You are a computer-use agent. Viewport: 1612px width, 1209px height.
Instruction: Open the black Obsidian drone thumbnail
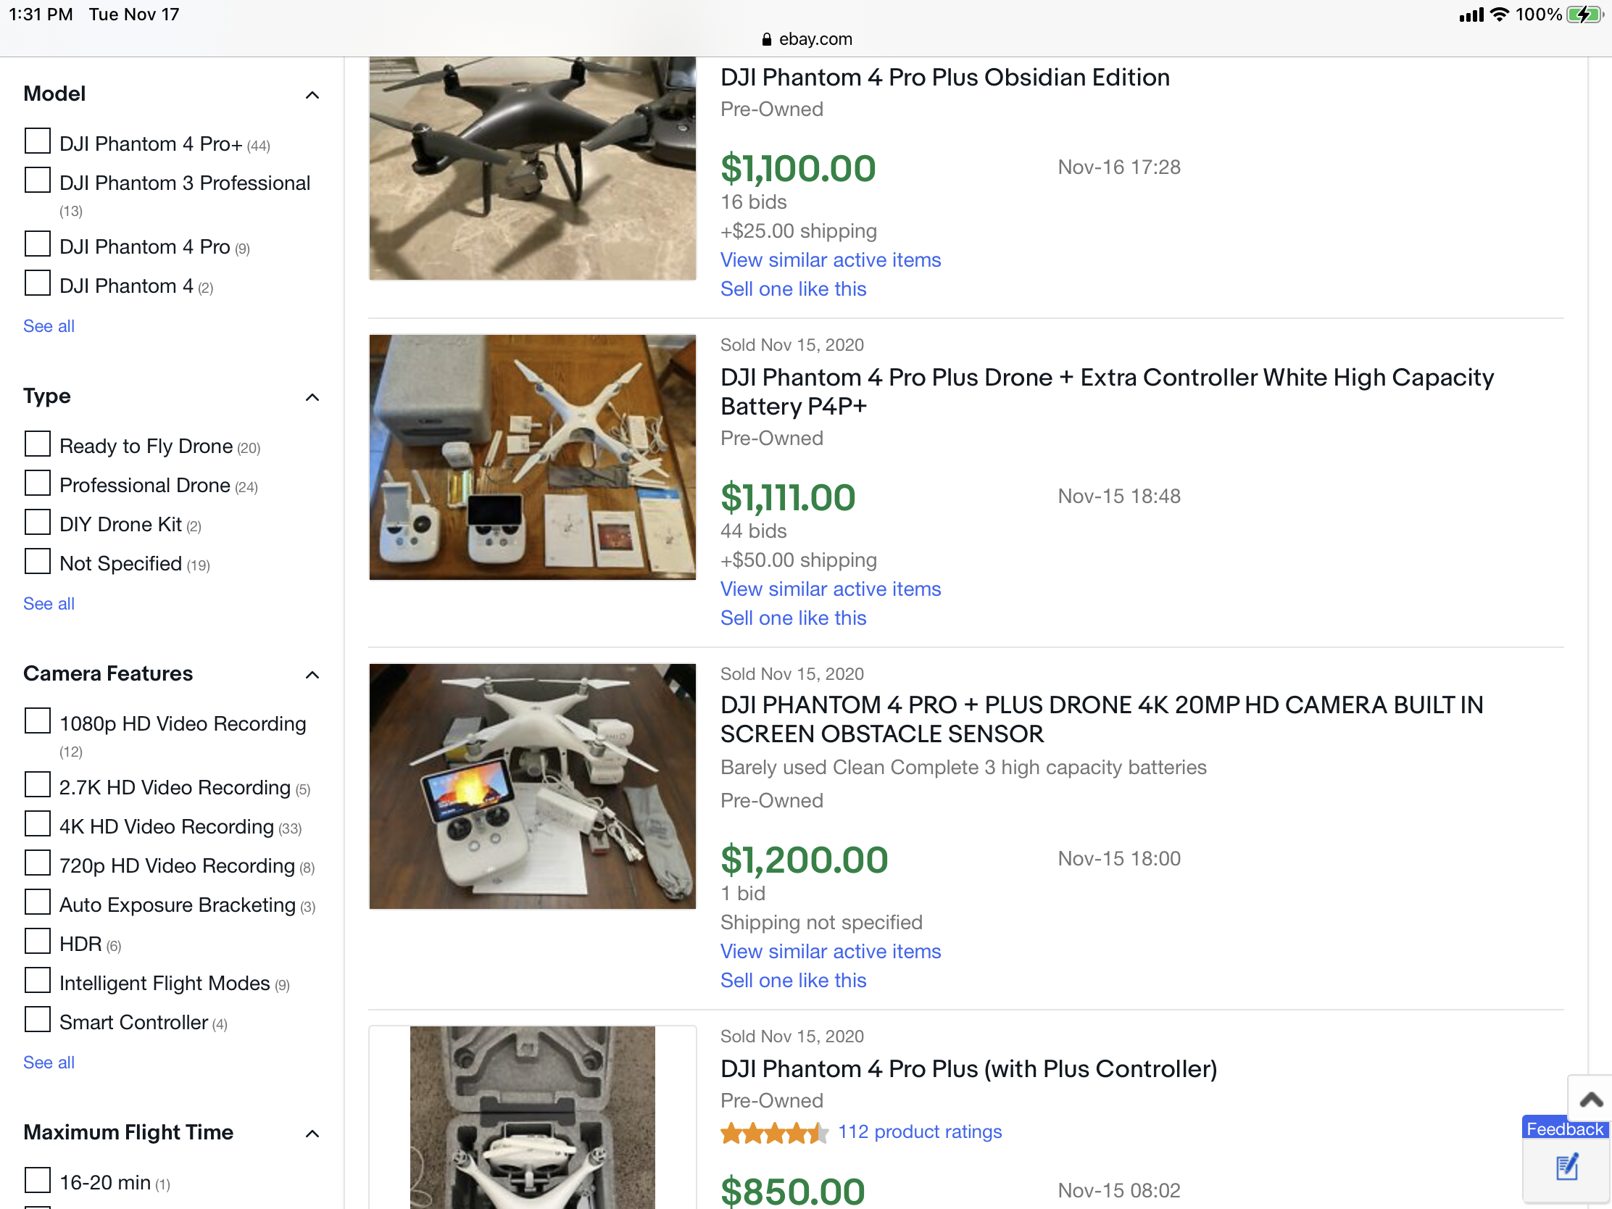[x=533, y=168]
